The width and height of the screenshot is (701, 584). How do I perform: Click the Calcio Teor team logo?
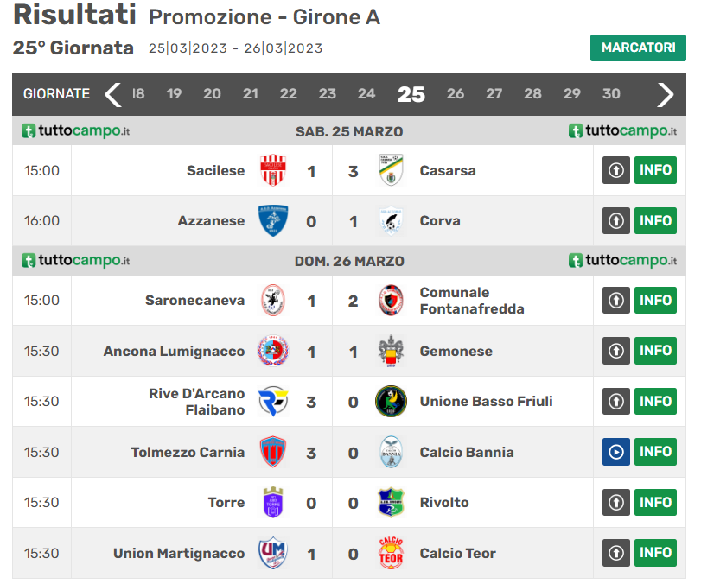pyautogui.click(x=392, y=553)
